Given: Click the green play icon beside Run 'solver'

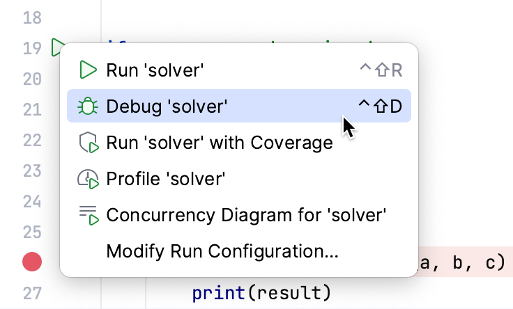Looking at the screenshot, I should point(88,70).
